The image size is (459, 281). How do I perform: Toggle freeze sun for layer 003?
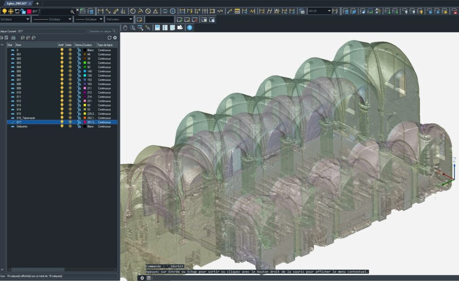pos(70,63)
